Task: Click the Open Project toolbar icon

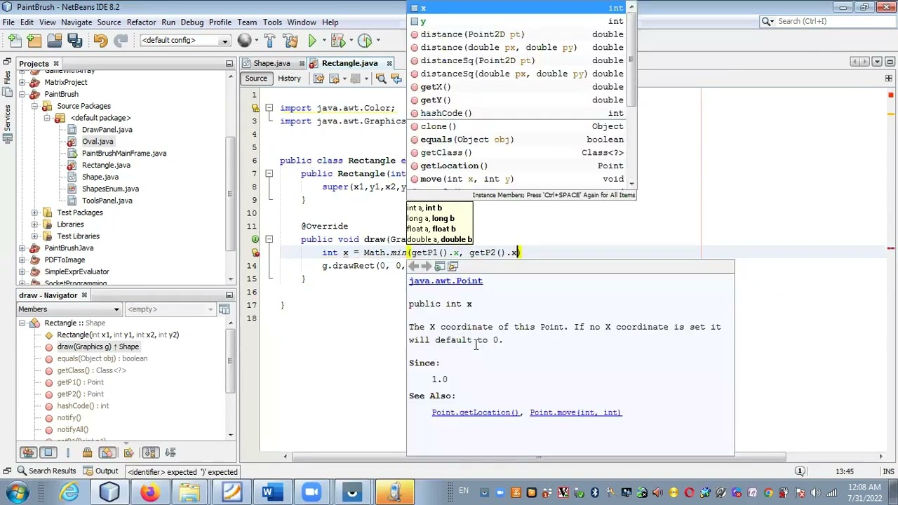Action: click(55, 40)
